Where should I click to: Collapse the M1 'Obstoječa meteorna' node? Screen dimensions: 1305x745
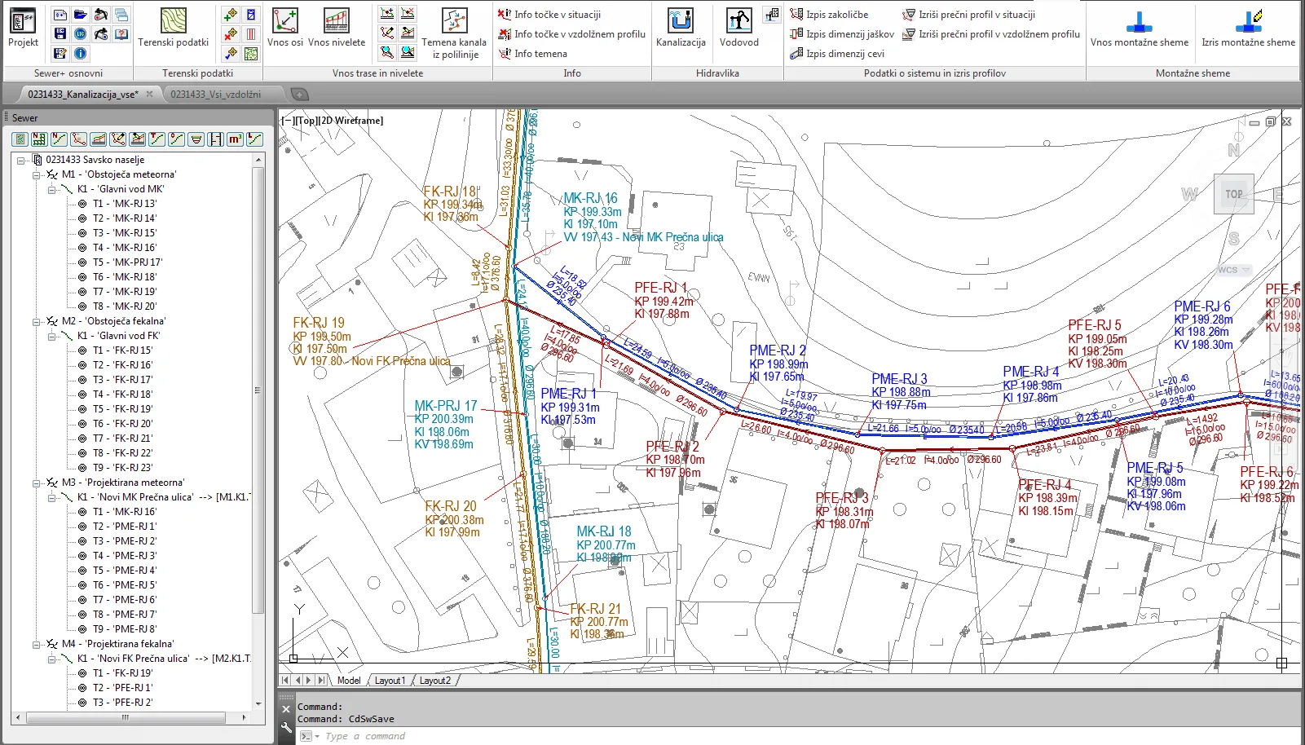coord(37,174)
